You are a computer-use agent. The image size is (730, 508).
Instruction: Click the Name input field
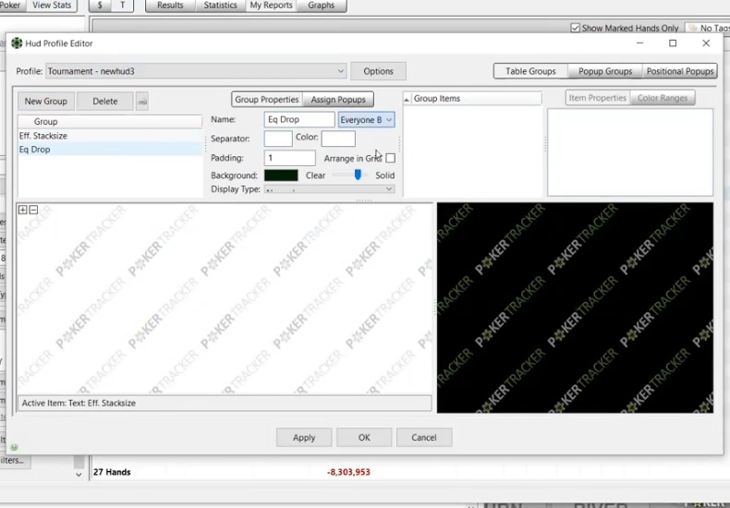[x=299, y=119]
